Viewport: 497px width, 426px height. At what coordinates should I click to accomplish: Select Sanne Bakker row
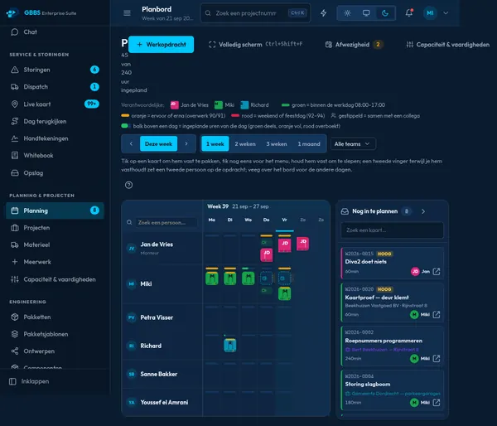click(162, 374)
